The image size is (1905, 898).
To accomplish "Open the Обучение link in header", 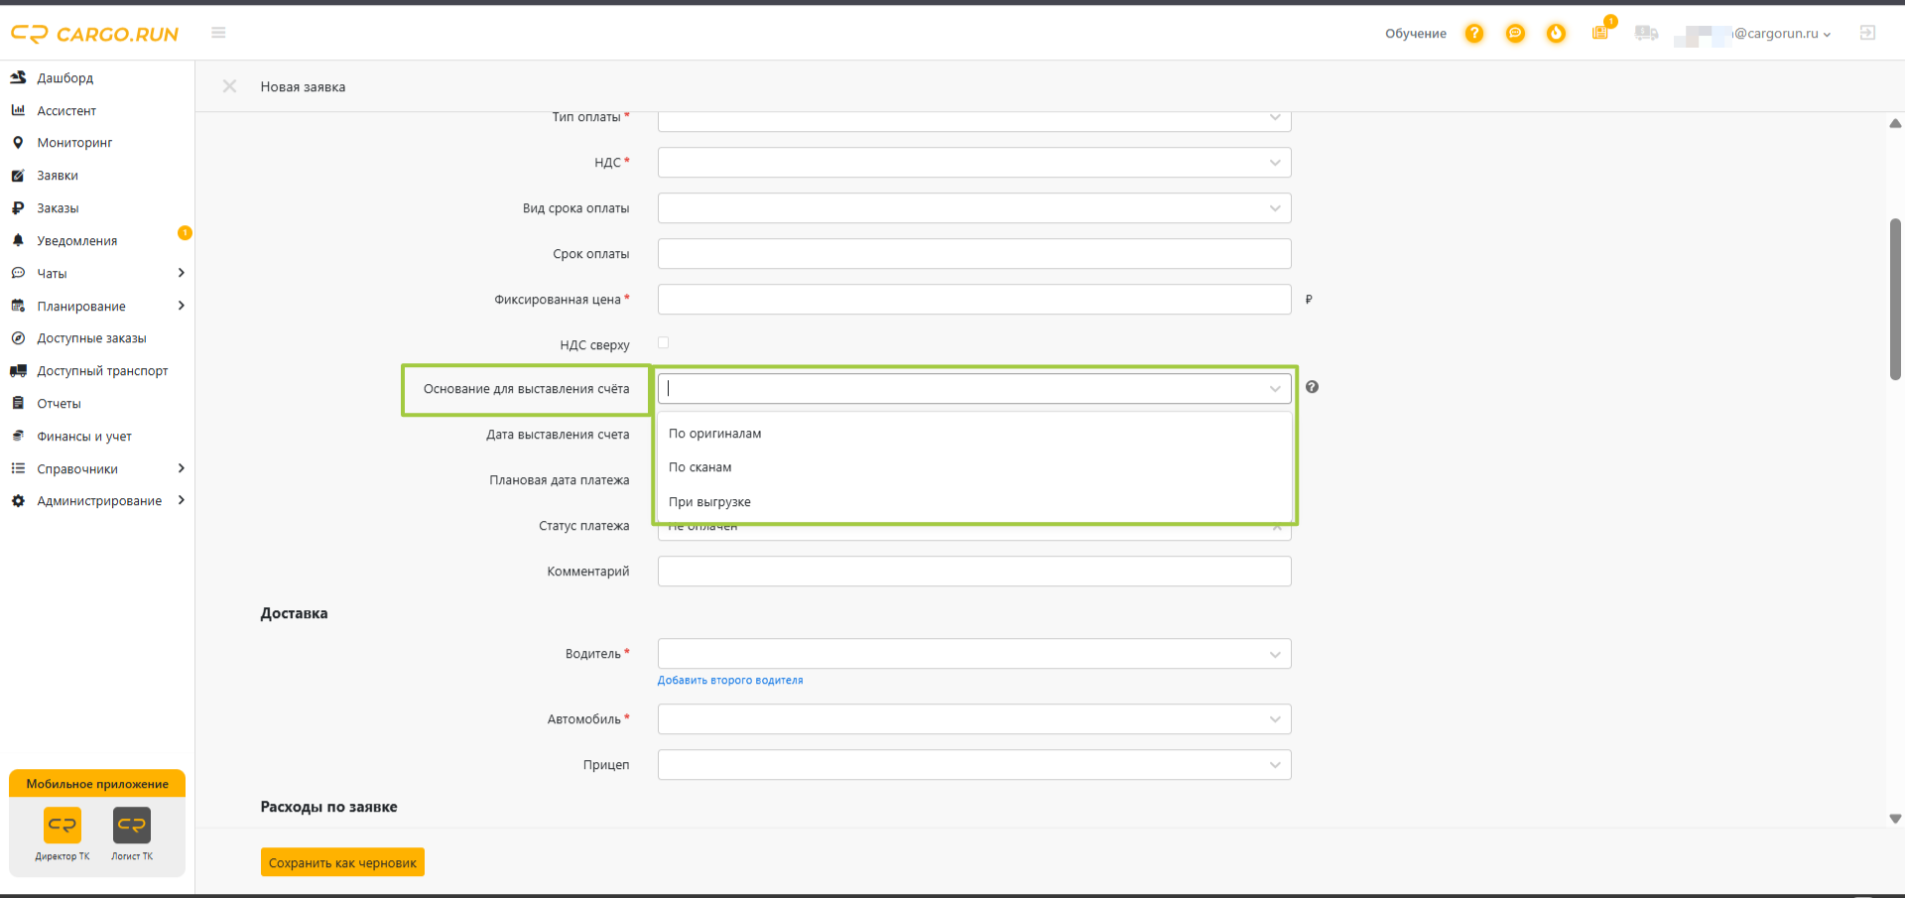I will [1416, 34].
